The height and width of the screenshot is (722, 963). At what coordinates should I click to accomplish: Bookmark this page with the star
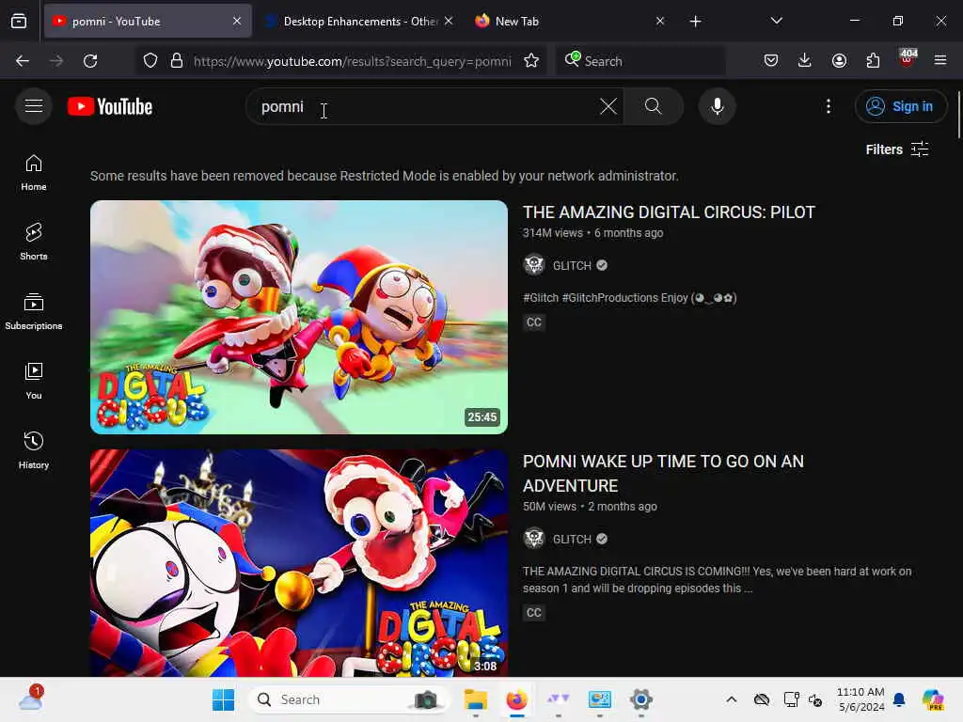(x=531, y=61)
